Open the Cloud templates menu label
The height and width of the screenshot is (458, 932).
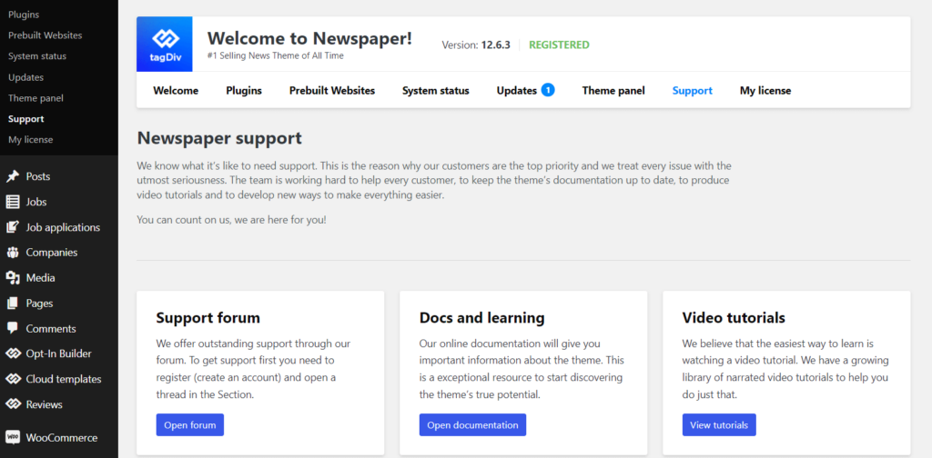(64, 379)
